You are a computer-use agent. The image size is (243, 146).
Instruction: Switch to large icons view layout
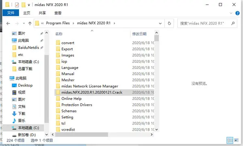[x=237, y=140]
